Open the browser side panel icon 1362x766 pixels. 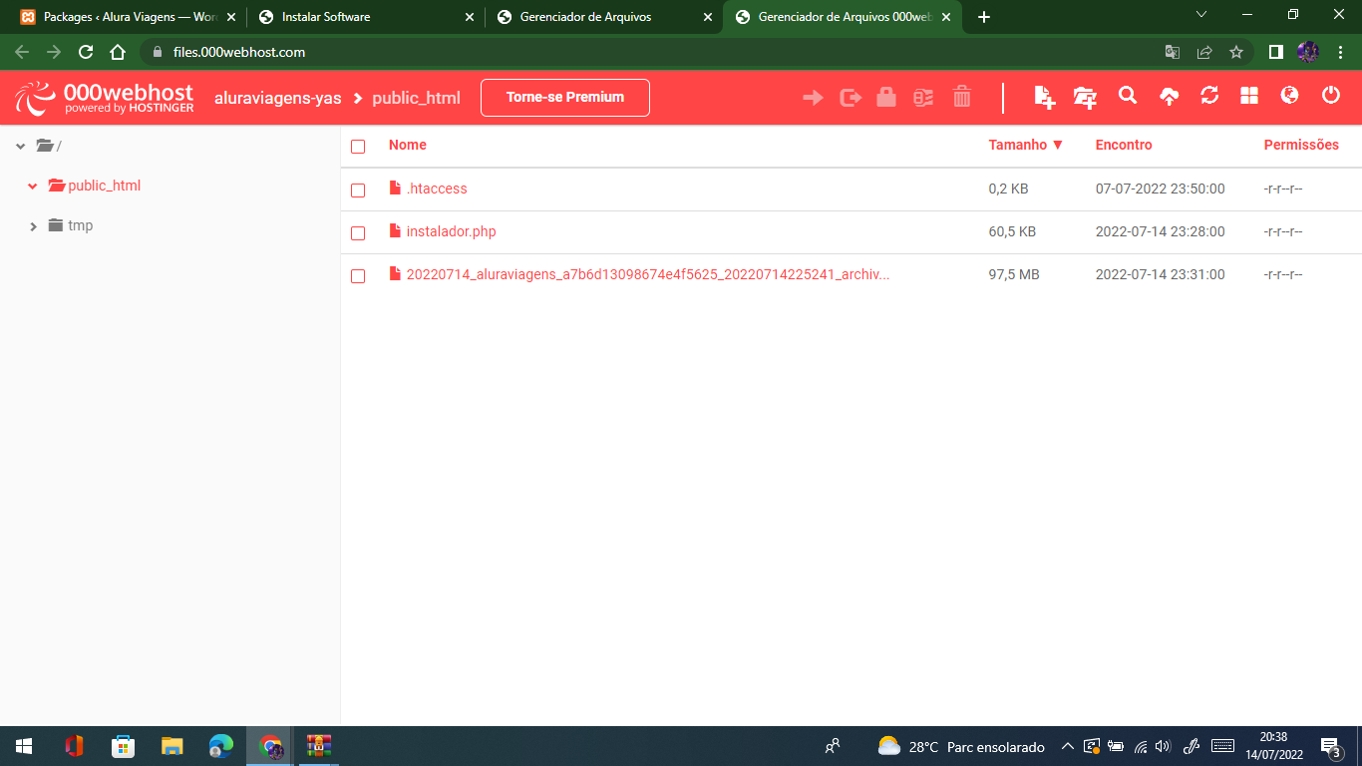pyautogui.click(x=1275, y=52)
